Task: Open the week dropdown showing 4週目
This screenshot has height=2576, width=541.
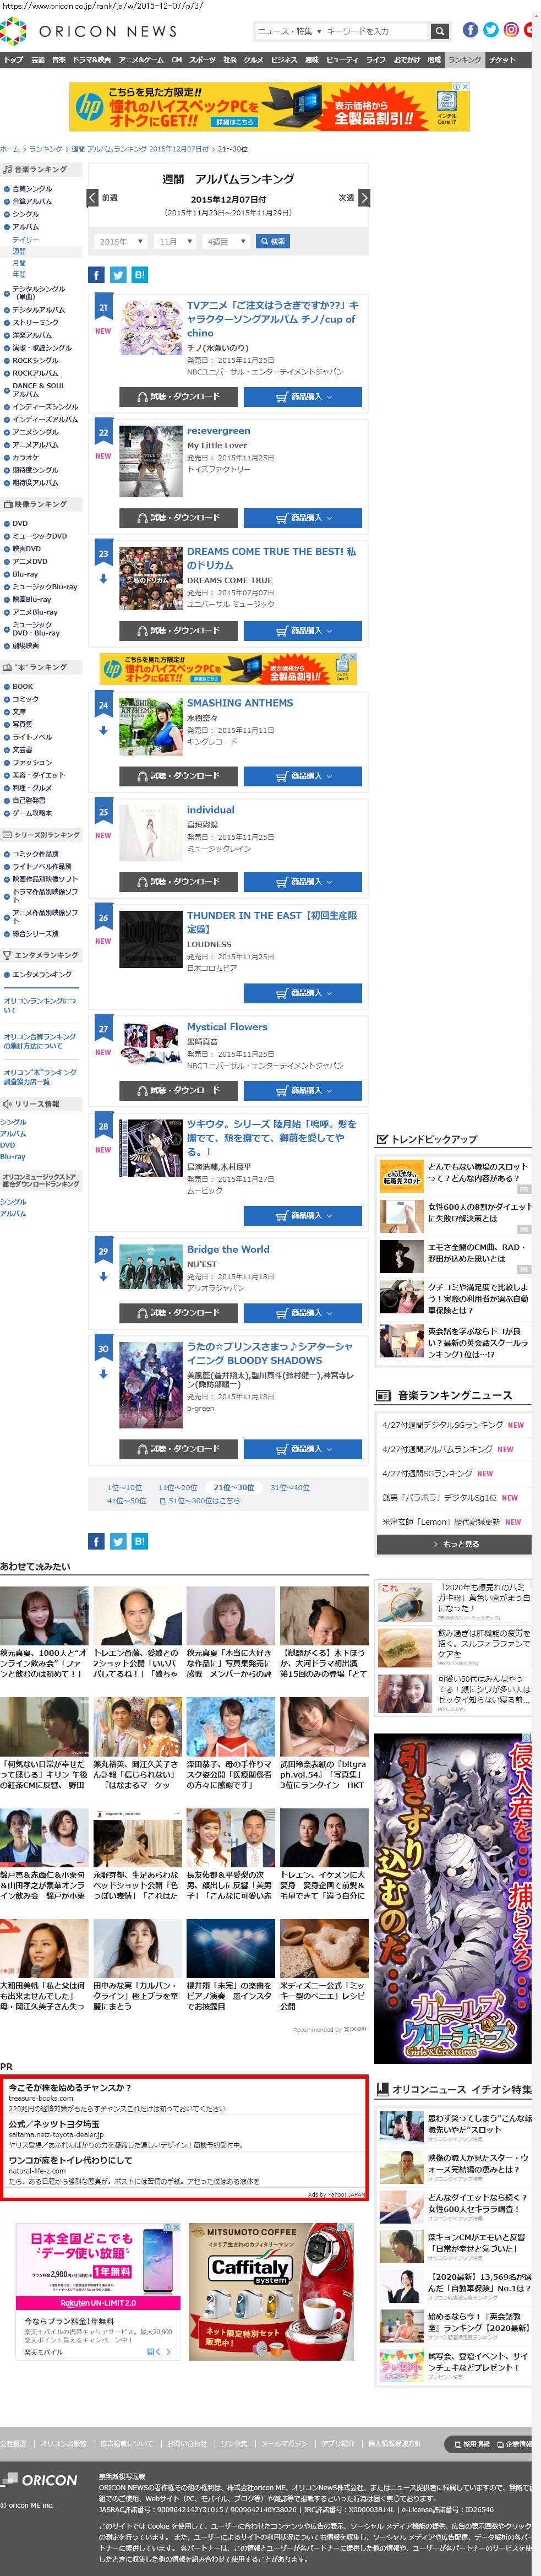Action: (225, 241)
